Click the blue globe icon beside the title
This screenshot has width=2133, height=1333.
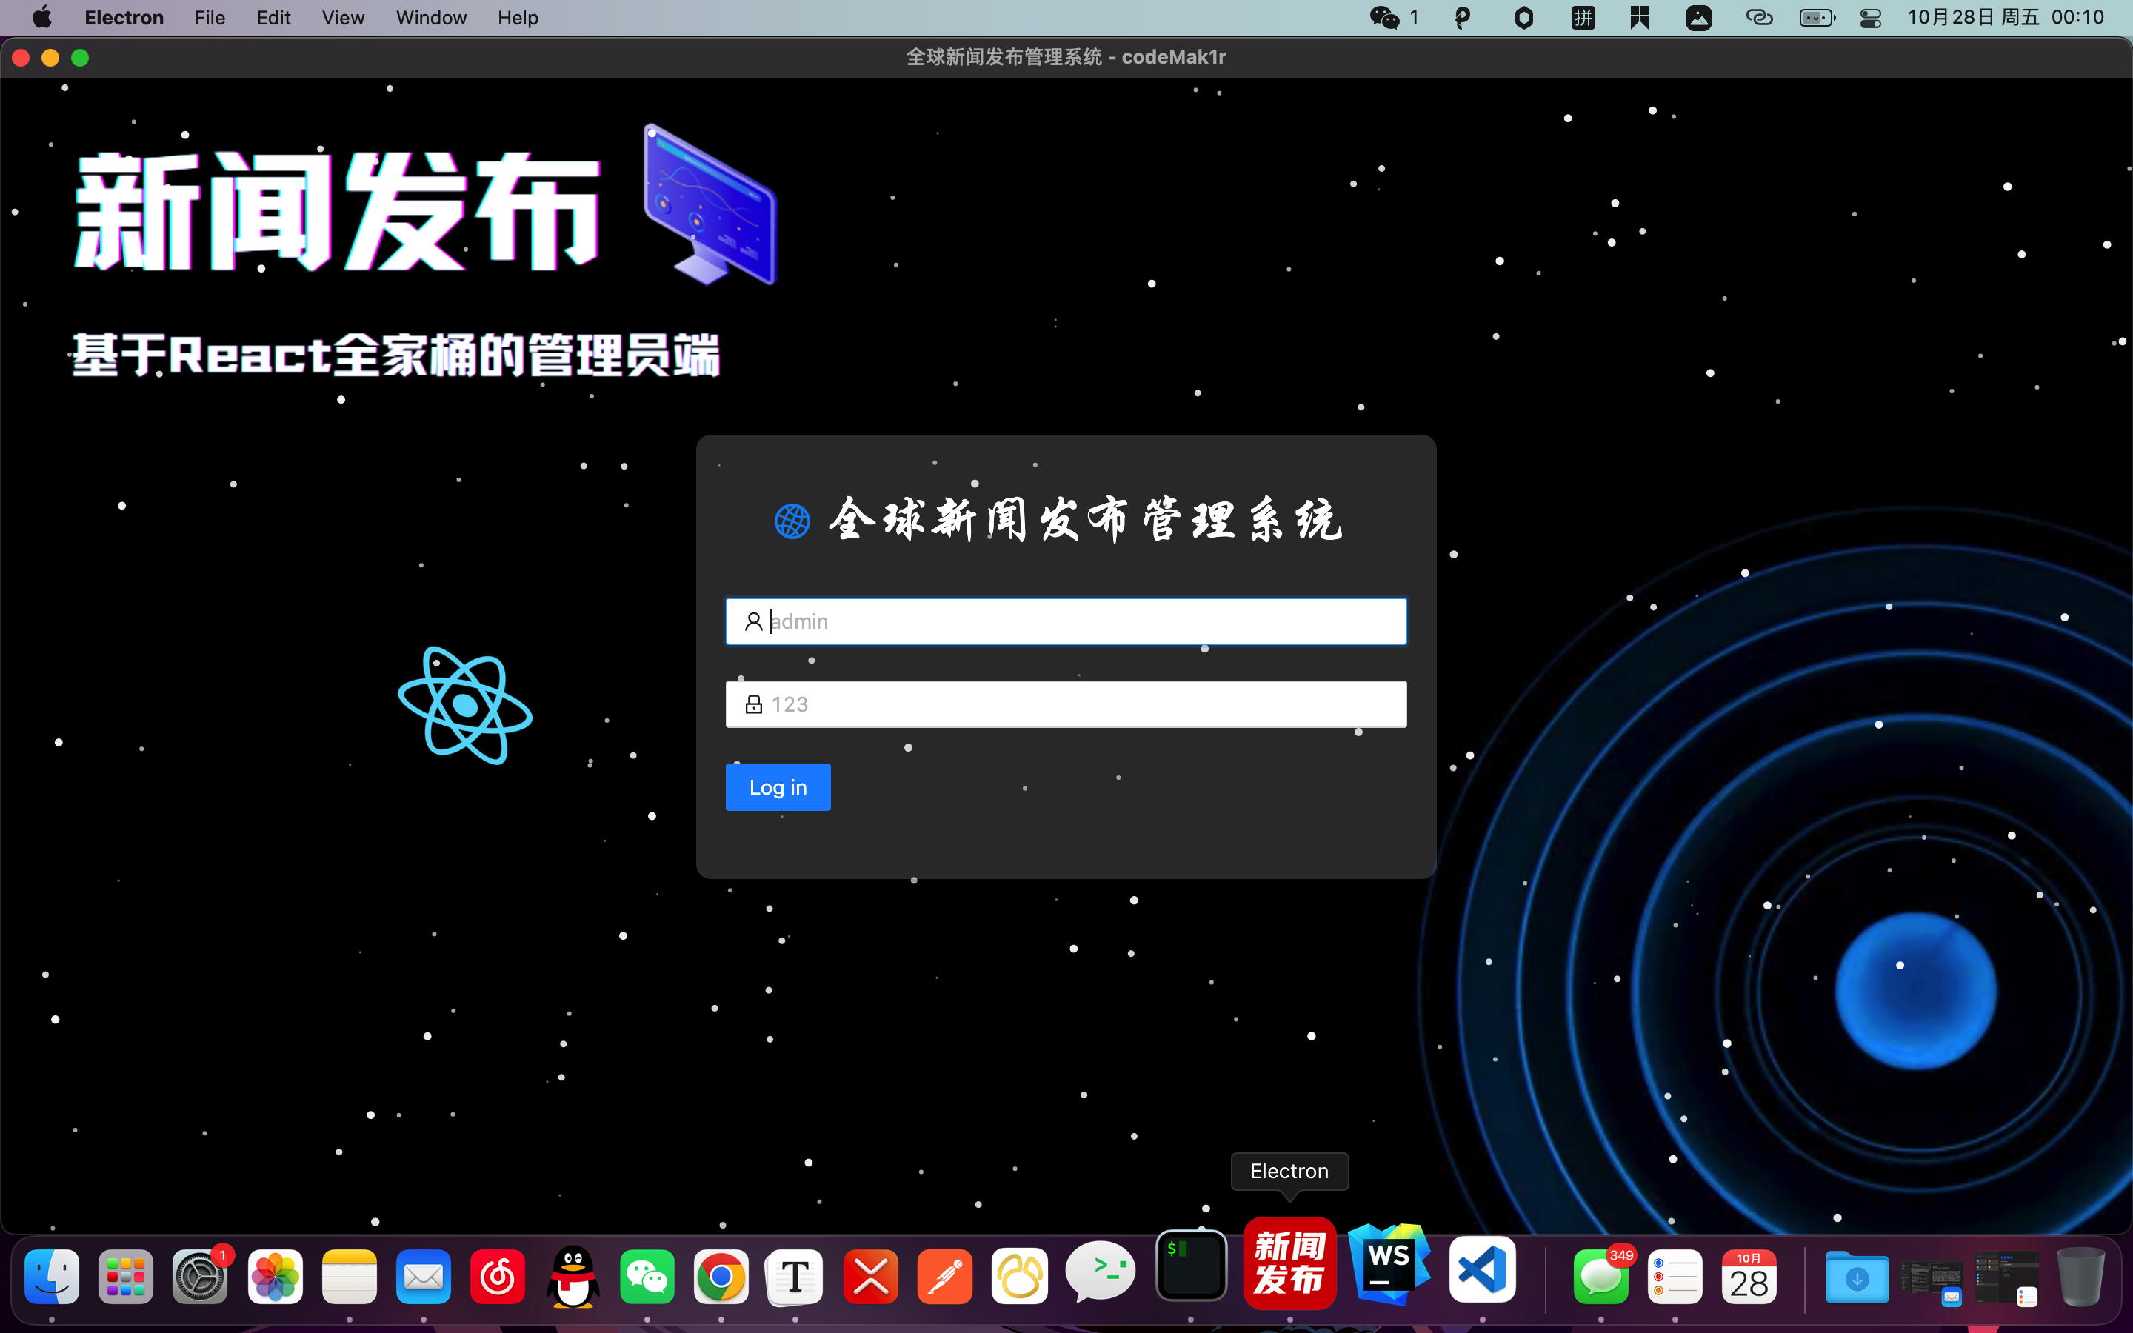(x=792, y=521)
